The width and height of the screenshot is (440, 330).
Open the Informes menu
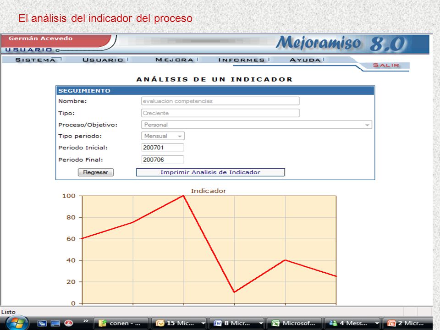pos(242,60)
